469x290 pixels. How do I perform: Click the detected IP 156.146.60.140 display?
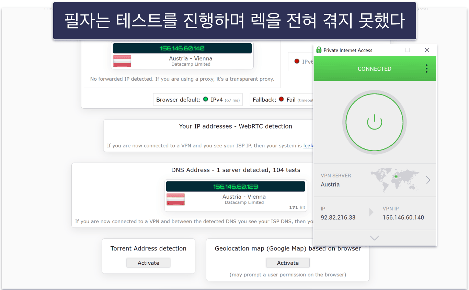(x=182, y=48)
